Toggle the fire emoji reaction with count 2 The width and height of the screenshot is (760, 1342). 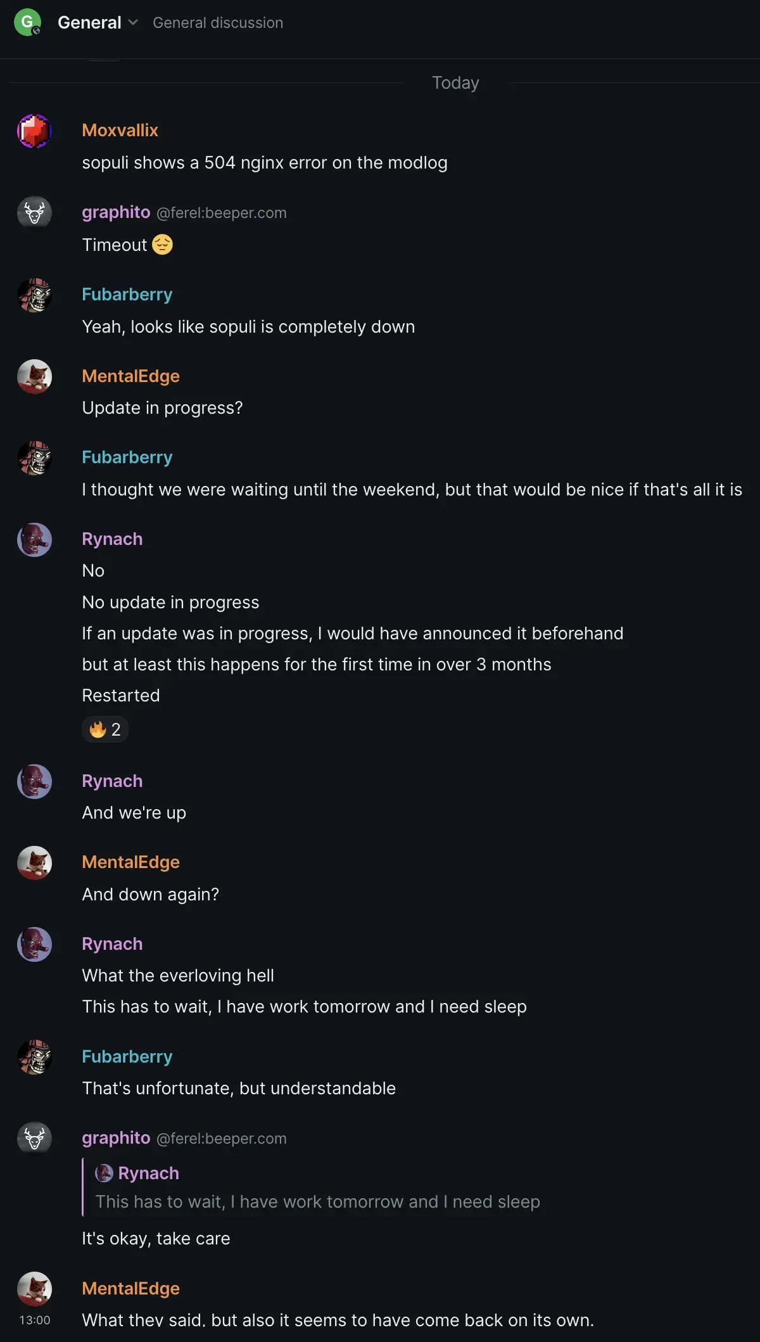(x=105, y=729)
